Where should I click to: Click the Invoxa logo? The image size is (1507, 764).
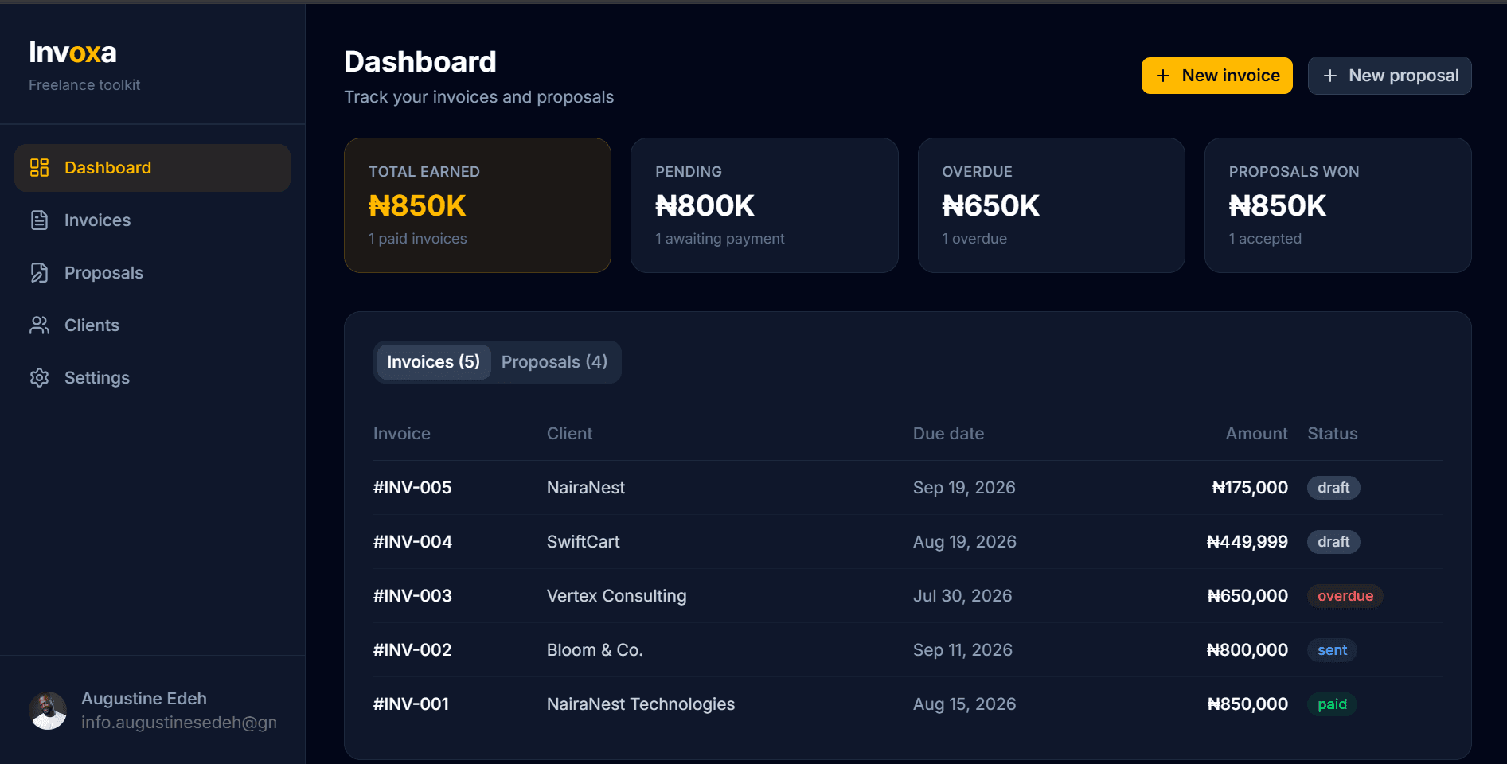coord(72,53)
